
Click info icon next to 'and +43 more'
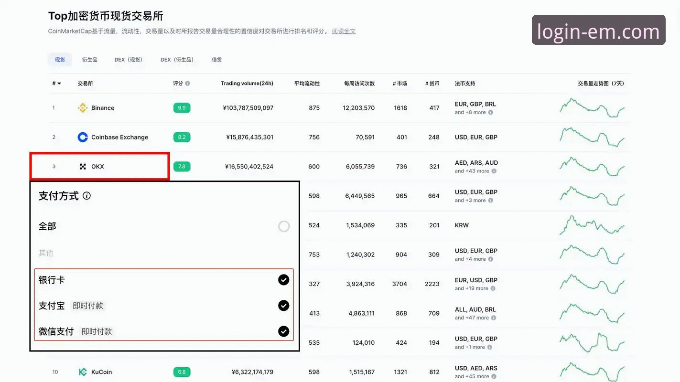click(494, 171)
